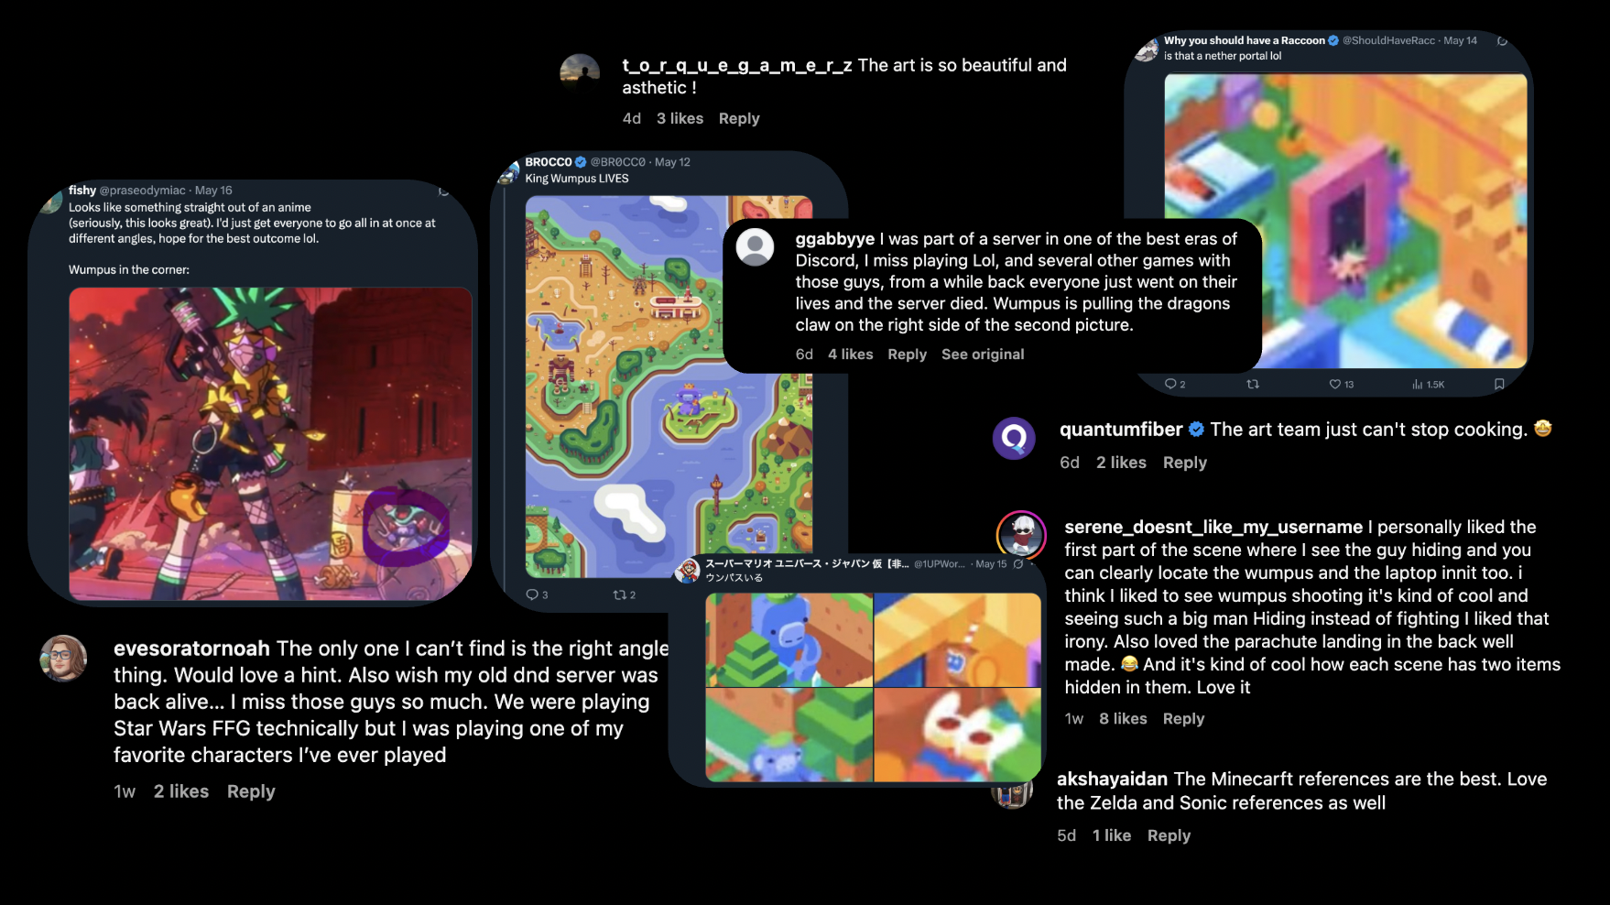1610x905 pixels.
Task: Reply to serene_doesnt_like_my_username's comment
Action: click(1183, 719)
